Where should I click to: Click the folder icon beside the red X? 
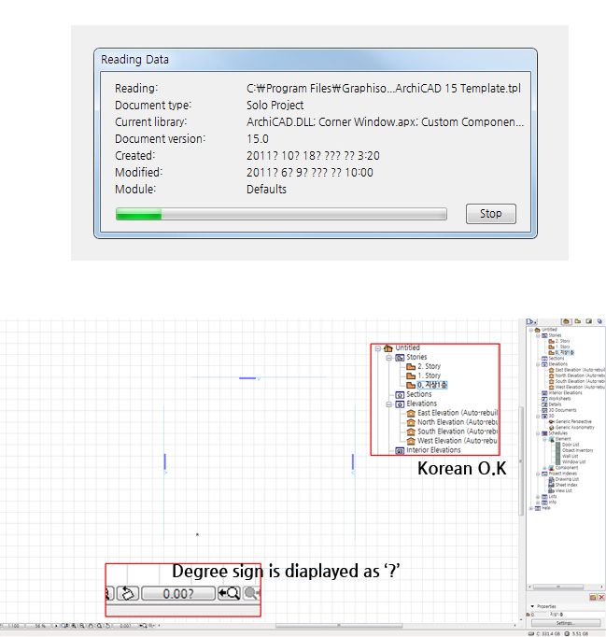point(593,597)
